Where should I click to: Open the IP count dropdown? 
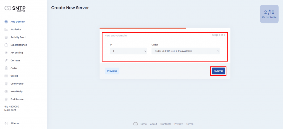point(129,51)
